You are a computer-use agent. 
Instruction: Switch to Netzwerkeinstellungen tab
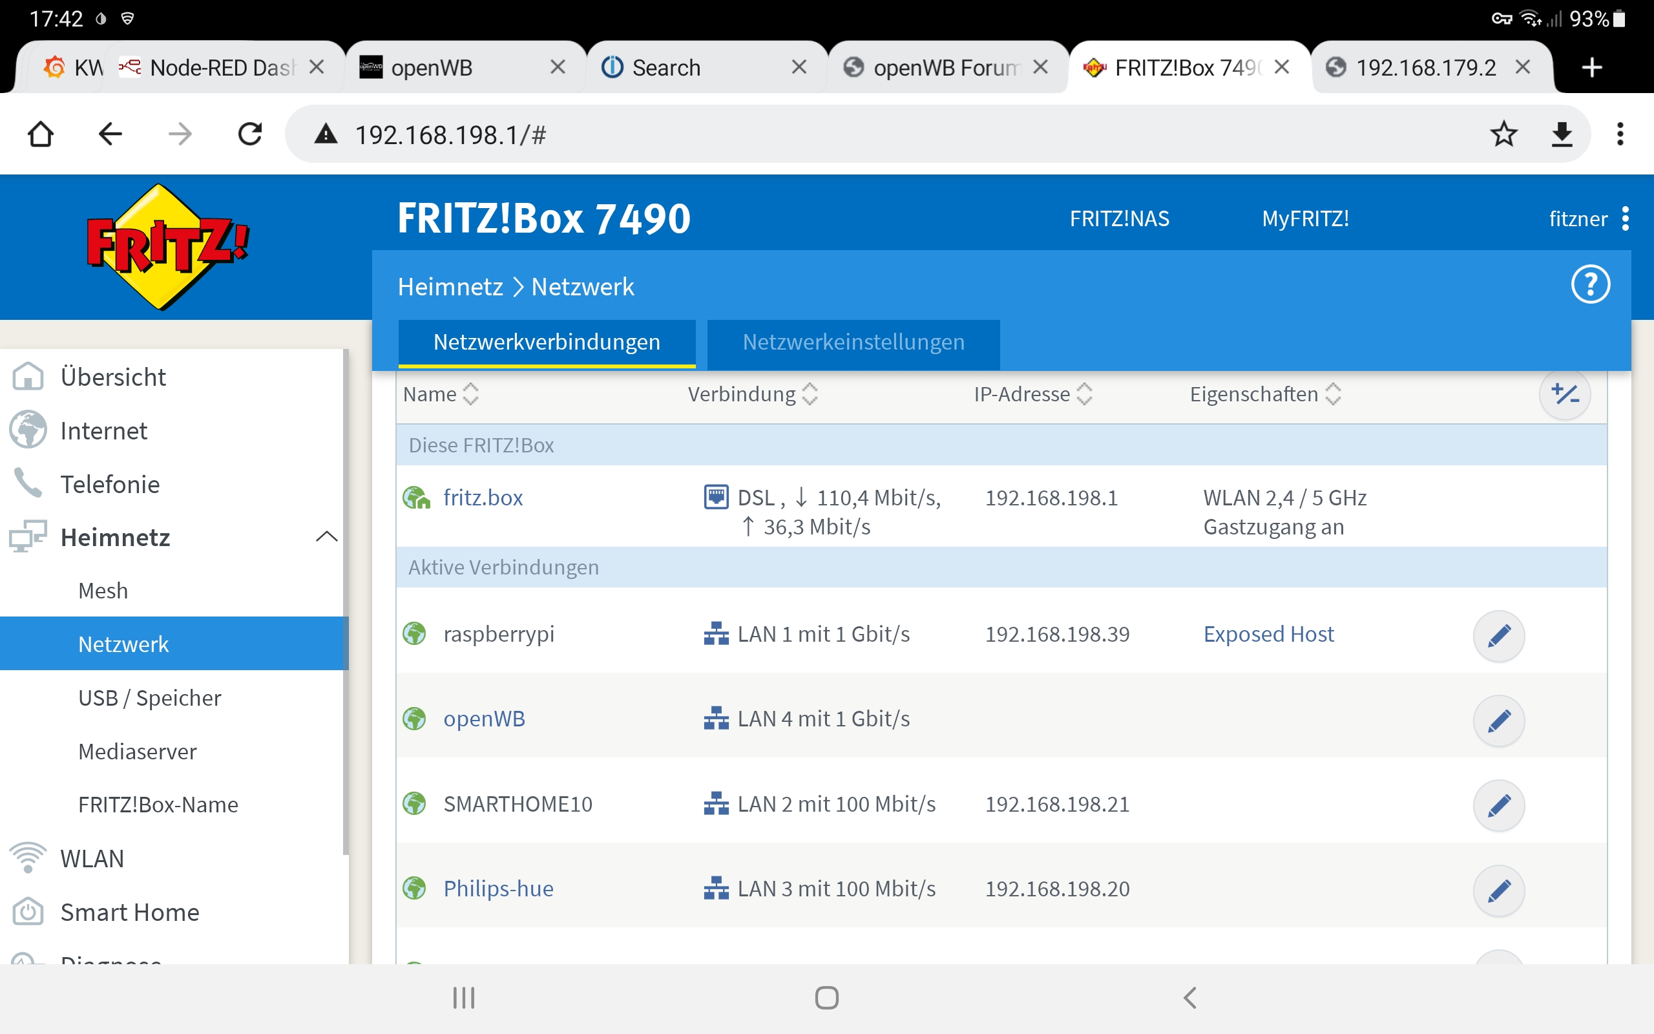pyautogui.click(x=853, y=342)
